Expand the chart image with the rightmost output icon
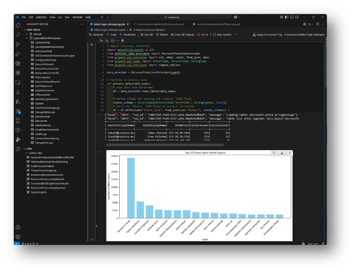 290,154
